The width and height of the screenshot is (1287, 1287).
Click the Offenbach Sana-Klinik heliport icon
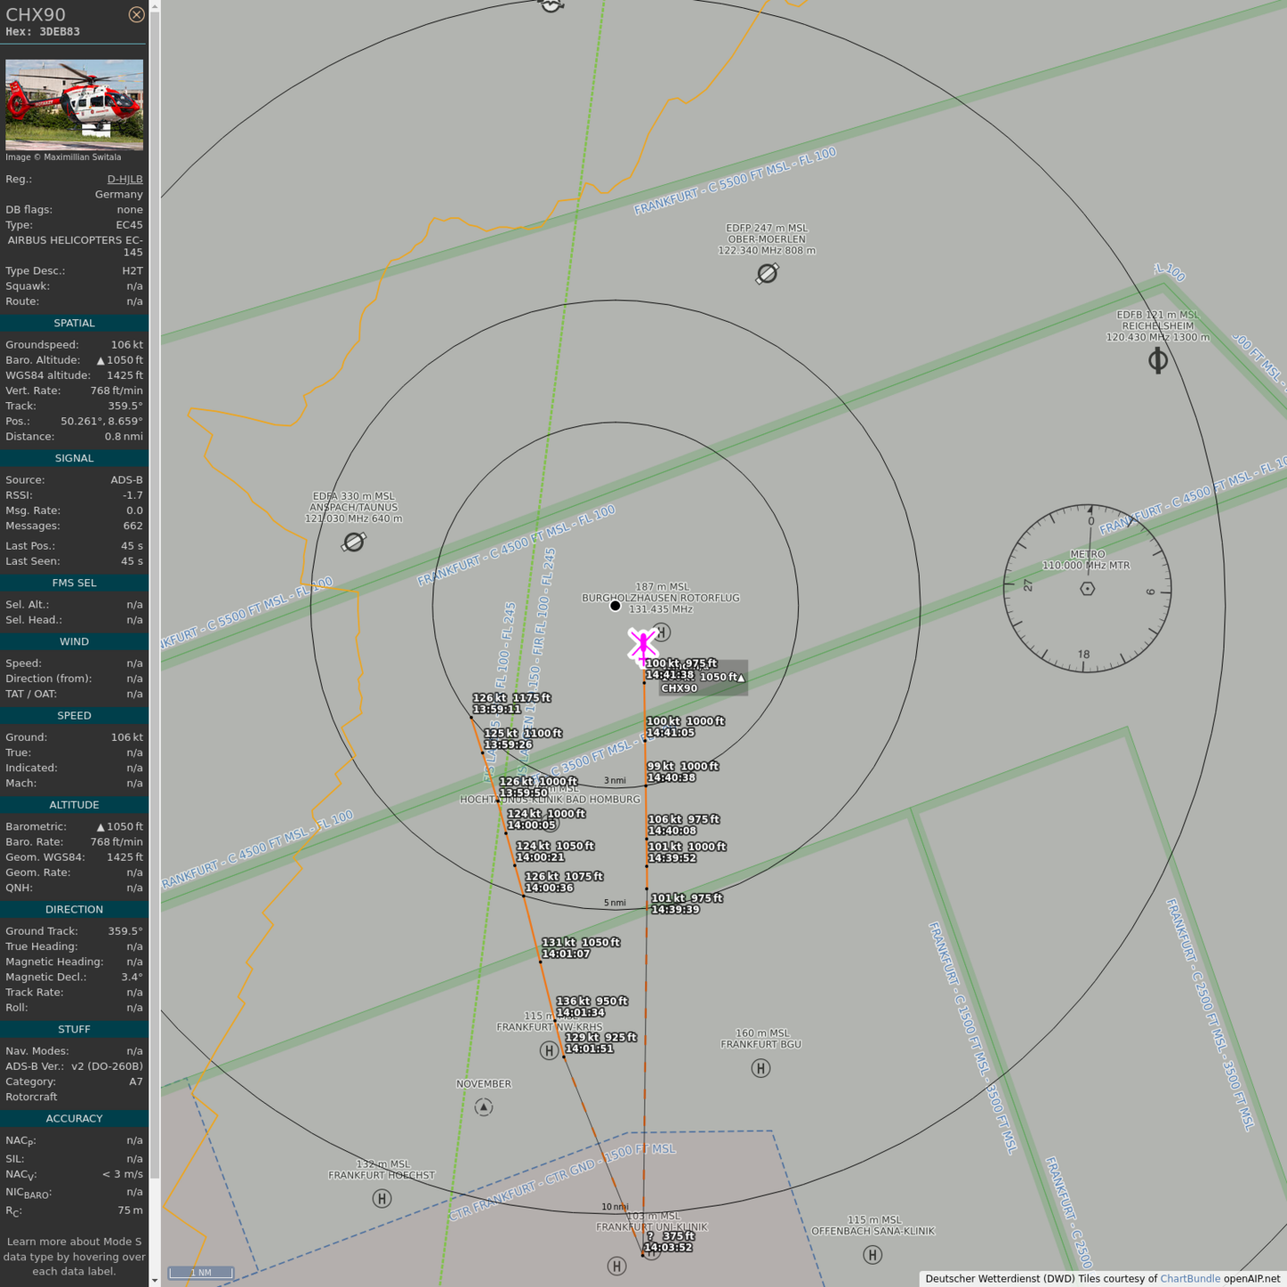[872, 1255]
